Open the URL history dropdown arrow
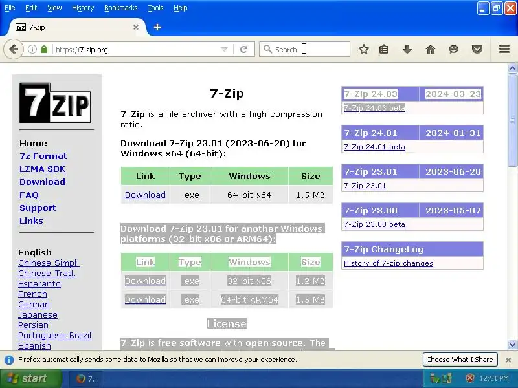The image size is (518, 388). 224,50
